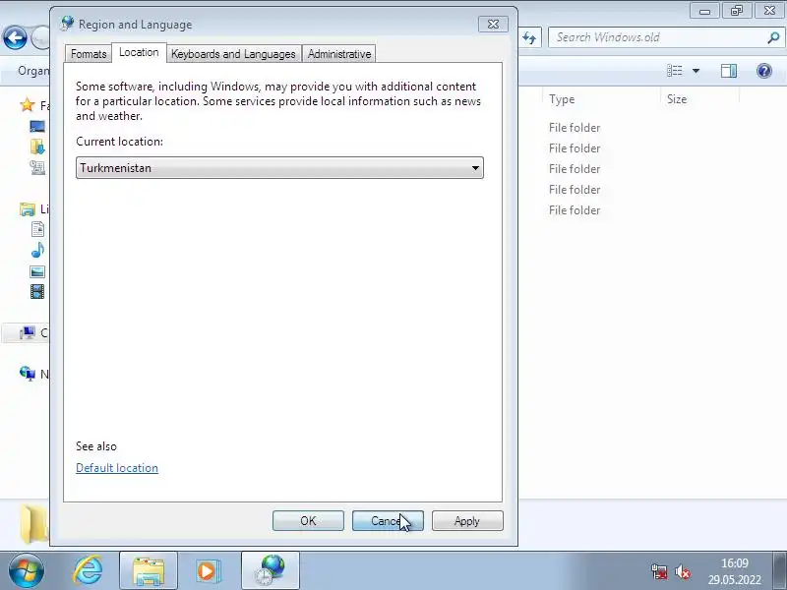Image resolution: width=787 pixels, height=590 pixels.
Task: Select the first File folder type entry
Action: pyautogui.click(x=575, y=128)
